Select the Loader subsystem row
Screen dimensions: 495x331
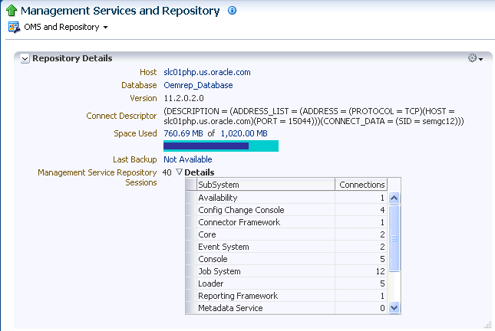(286, 283)
